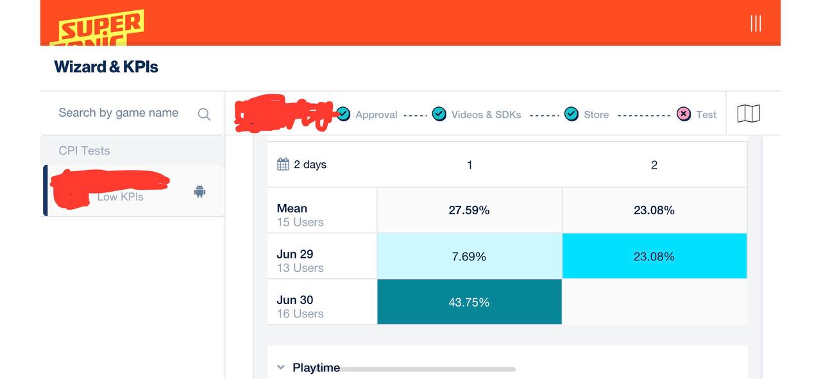This screenshot has width=821, height=379.
Task: Go to the Videos & SDKs step
Action: click(486, 115)
